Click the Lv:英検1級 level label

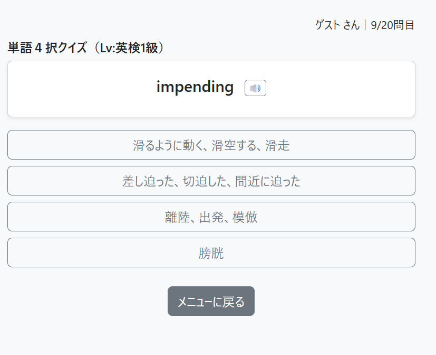point(129,48)
